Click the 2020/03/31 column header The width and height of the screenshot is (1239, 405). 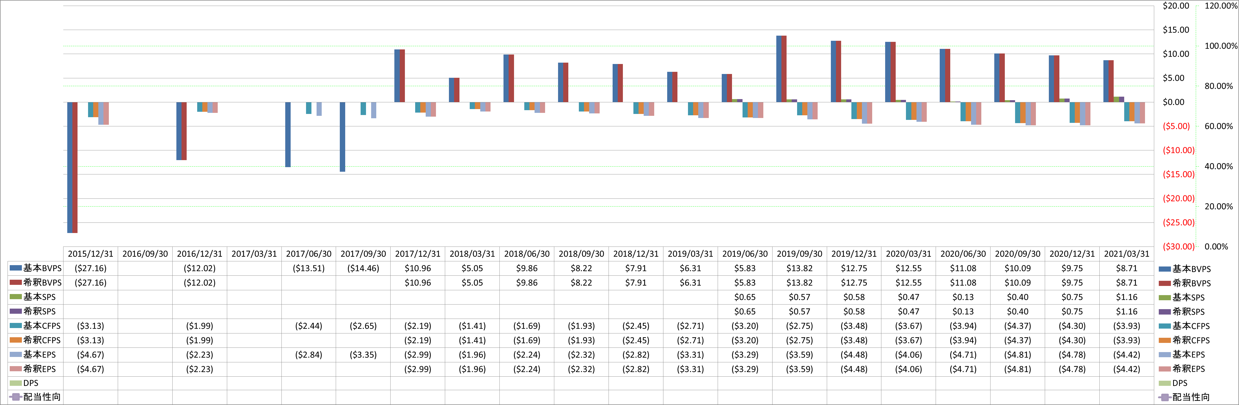coord(909,254)
